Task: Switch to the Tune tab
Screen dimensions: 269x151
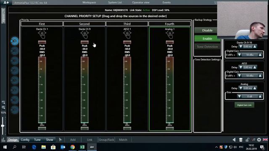Action: [x=37, y=140]
